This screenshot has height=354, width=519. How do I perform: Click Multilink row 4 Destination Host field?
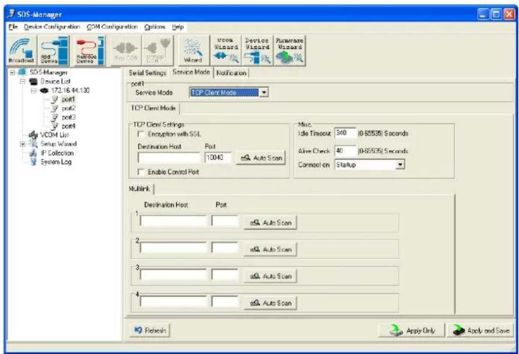pos(173,301)
